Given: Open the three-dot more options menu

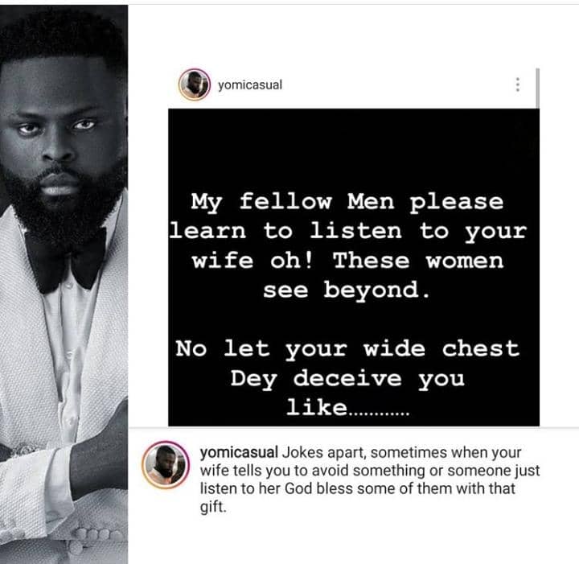Looking at the screenshot, I should coord(518,84).
